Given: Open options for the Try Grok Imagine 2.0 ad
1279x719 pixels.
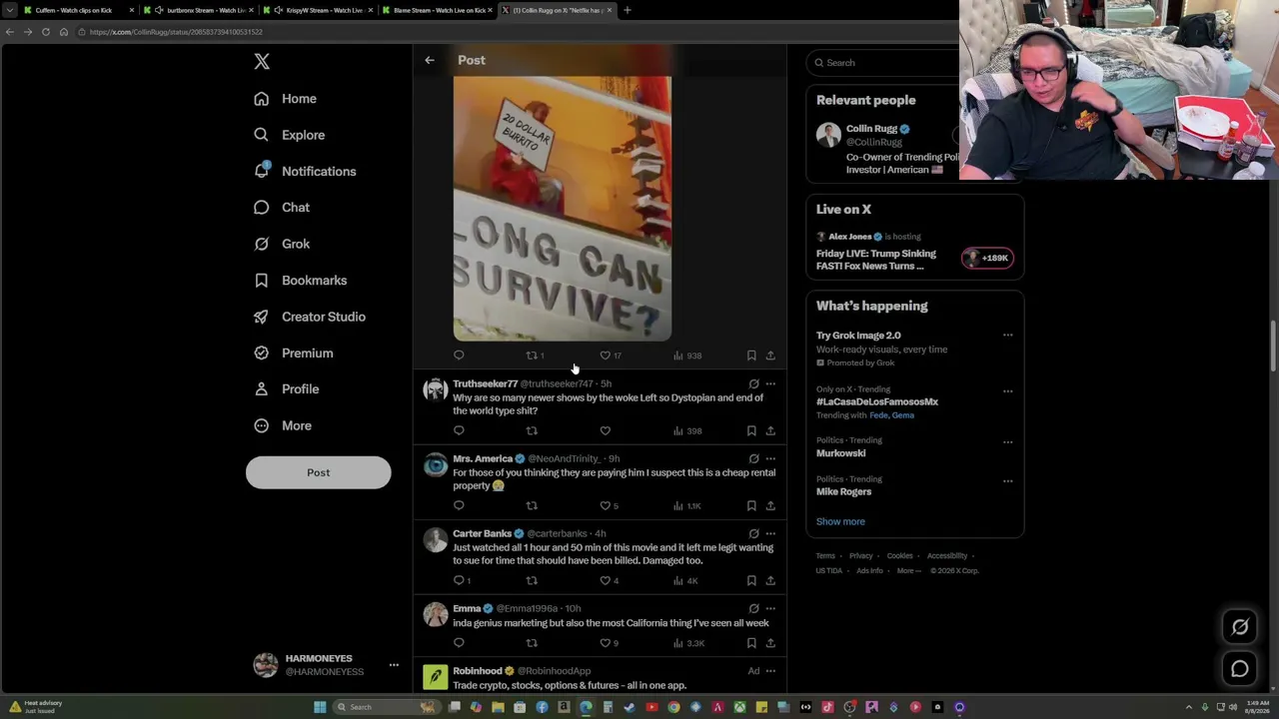Looking at the screenshot, I should coord(1007,336).
